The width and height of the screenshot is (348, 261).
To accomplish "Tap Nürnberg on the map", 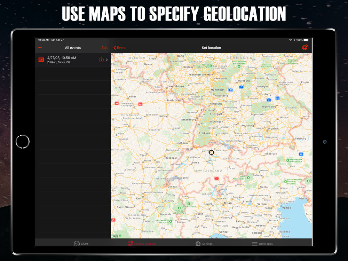I will 265,94.
